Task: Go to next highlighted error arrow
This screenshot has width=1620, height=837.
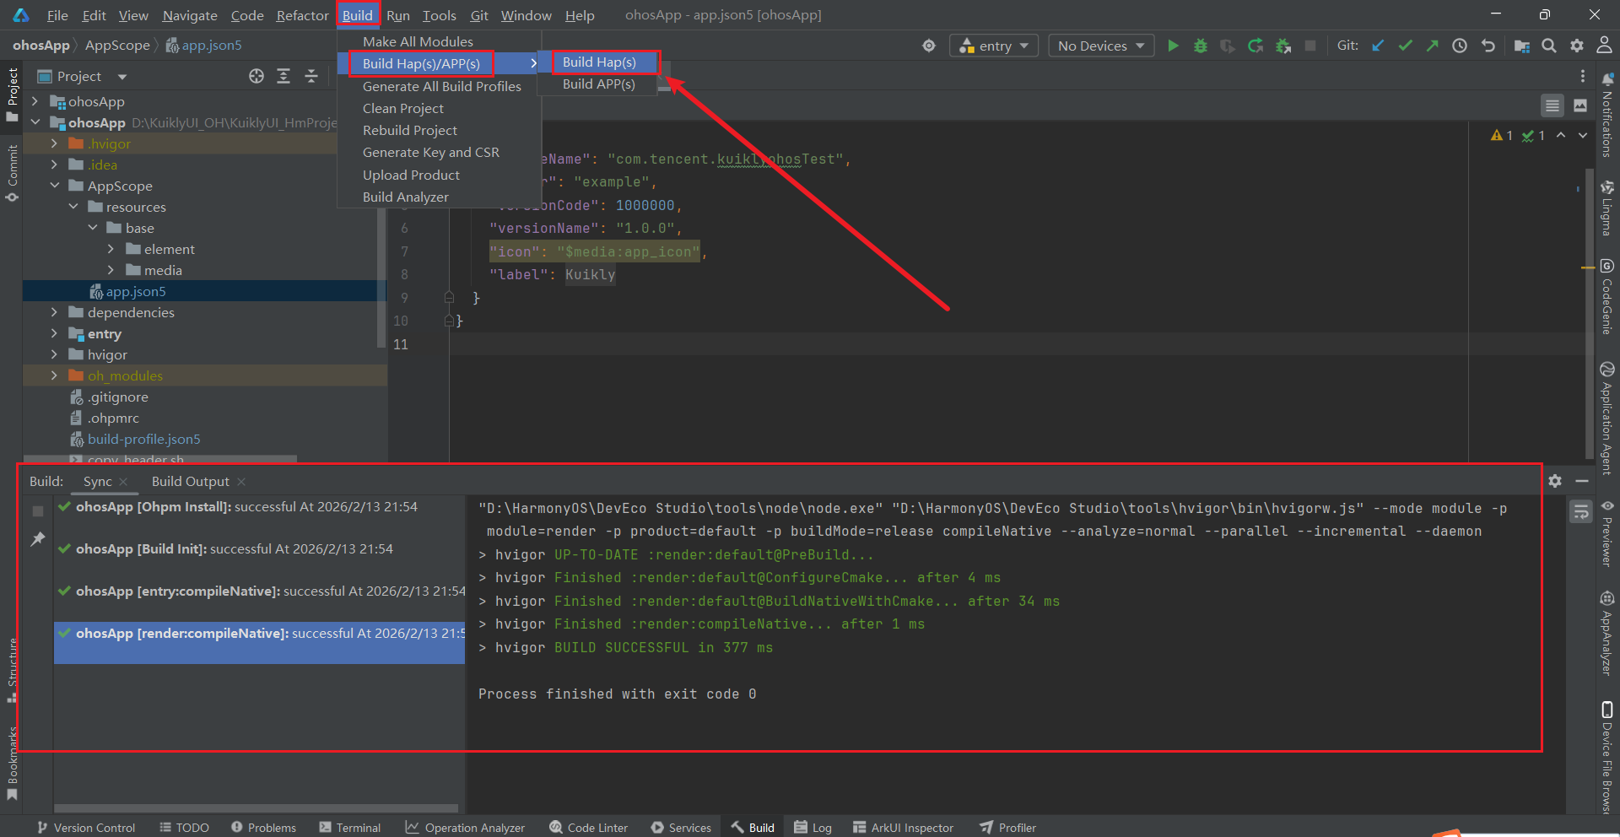Action: pyautogui.click(x=1583, y=135)
